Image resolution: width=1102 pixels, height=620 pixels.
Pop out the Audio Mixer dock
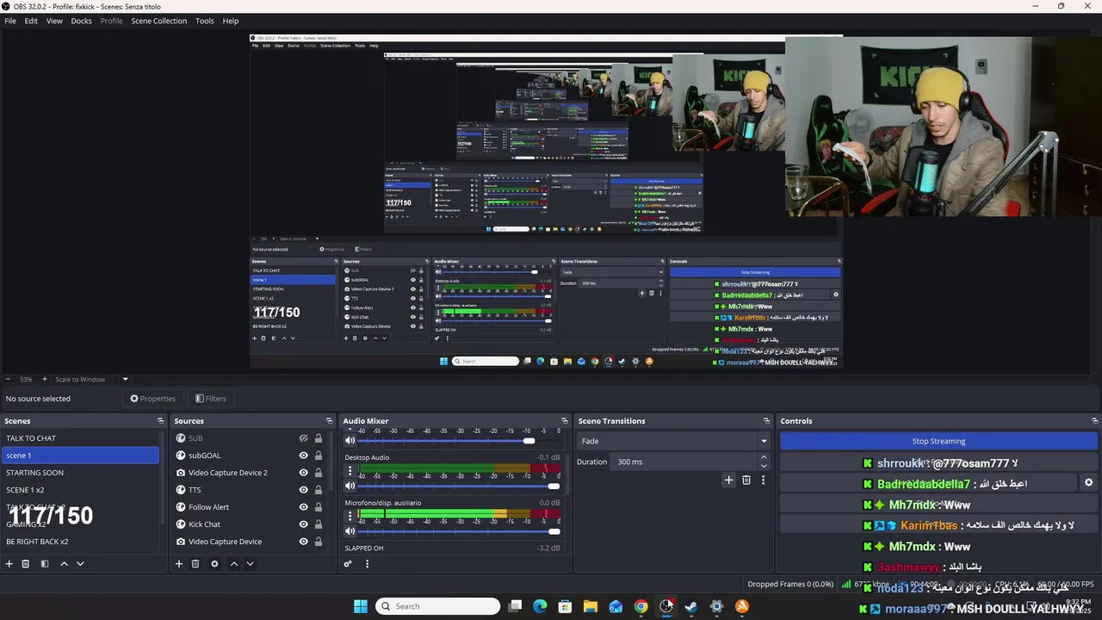pos(564,421)
